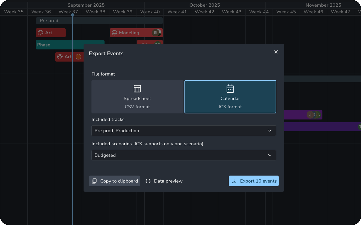The width and height of the screenshot is (361, 225).
Task: Click the SI avatar badge on Modeling
Action: [x=156, y=33]
